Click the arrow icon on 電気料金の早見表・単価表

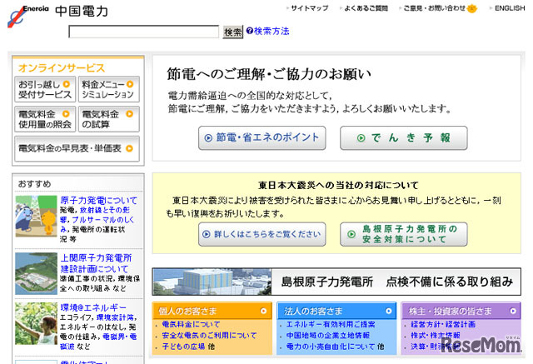click(x=129, y=148)
